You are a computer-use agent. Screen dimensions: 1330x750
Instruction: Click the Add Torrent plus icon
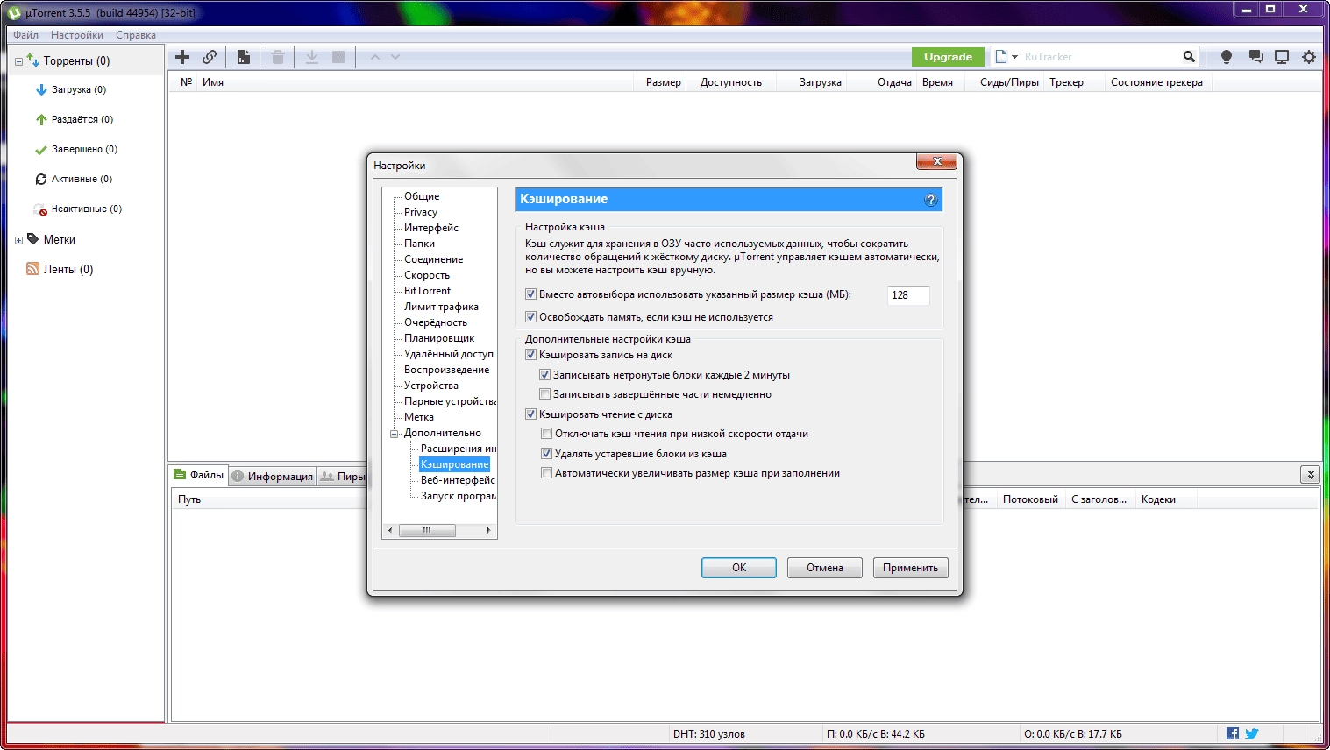[x=182, y=57]
